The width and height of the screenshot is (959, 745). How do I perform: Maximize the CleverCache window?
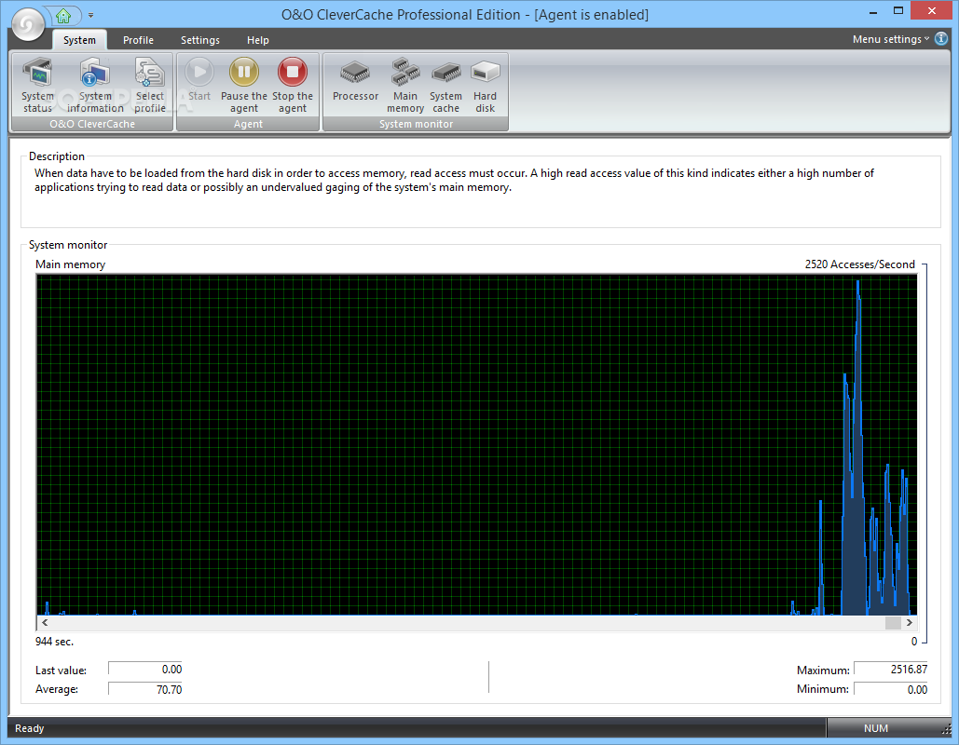[x=898, y=11]
